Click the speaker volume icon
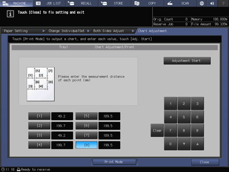The image size is (229, 172). click(x=212, y=3)
